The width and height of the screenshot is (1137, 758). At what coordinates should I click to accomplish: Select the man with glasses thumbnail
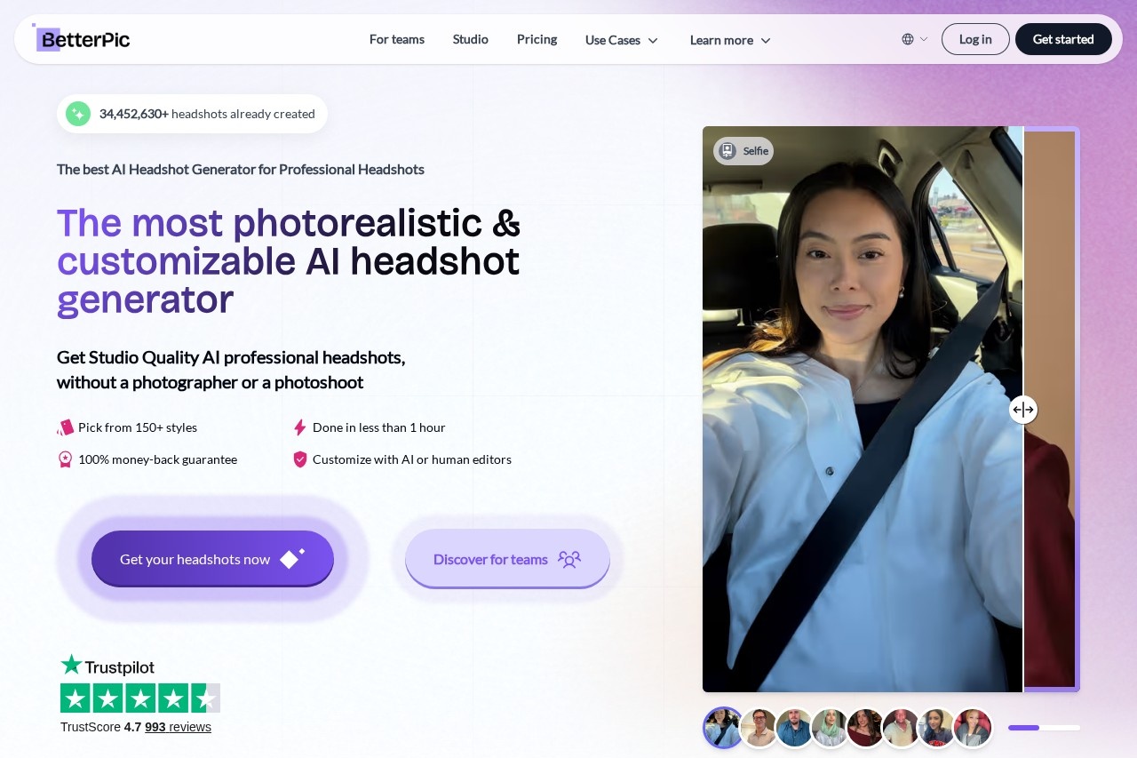[759, 728]
